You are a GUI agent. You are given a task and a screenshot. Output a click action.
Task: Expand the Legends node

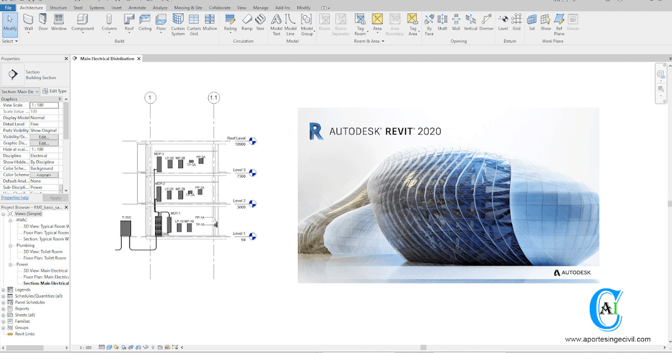pos(3,290)
